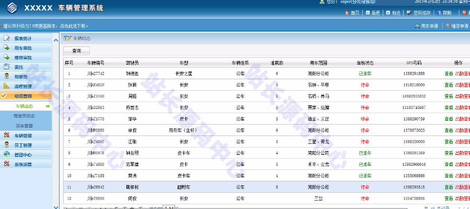This screenshot has height=209, width=470.
Task: Click the 员工管理 person icon
Action: coord(7,145)
